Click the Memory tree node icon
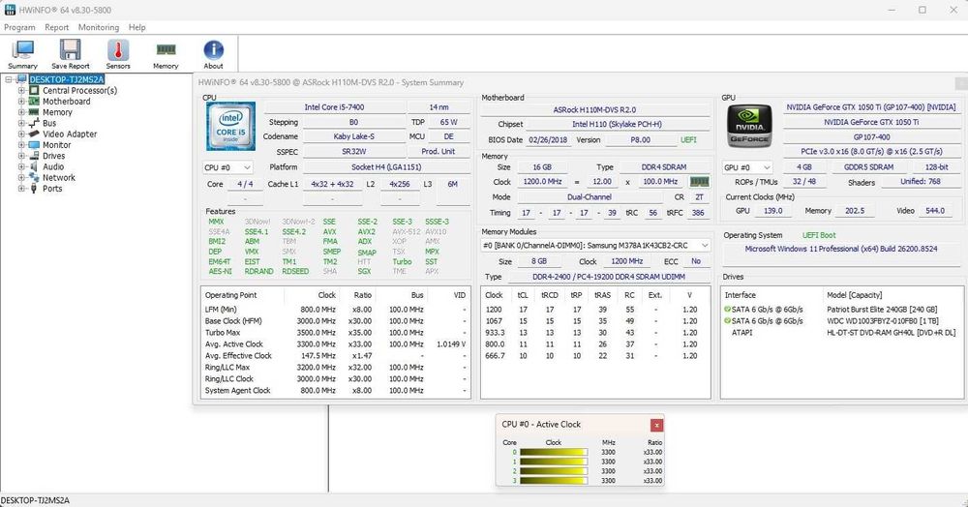This screenshot has width=968, height=507. 34,112
